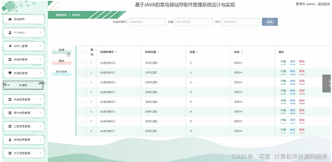Collapse 快递柜管理 menu chevron
Screen dimensions: 332x162
tap(41, 73)
